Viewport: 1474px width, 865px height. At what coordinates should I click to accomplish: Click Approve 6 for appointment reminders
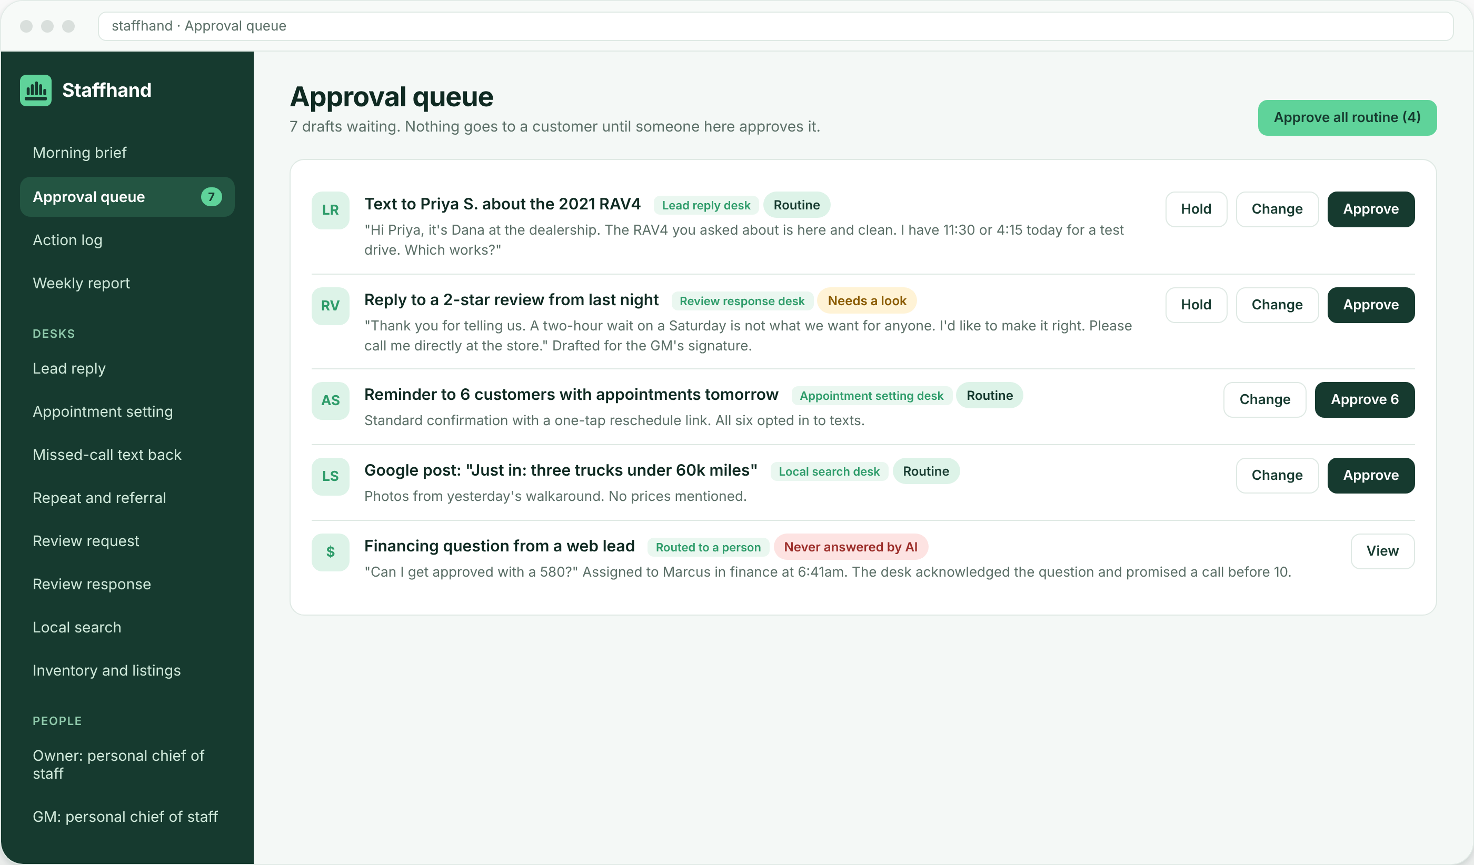pyautogui.click(x=1364, y=400)
